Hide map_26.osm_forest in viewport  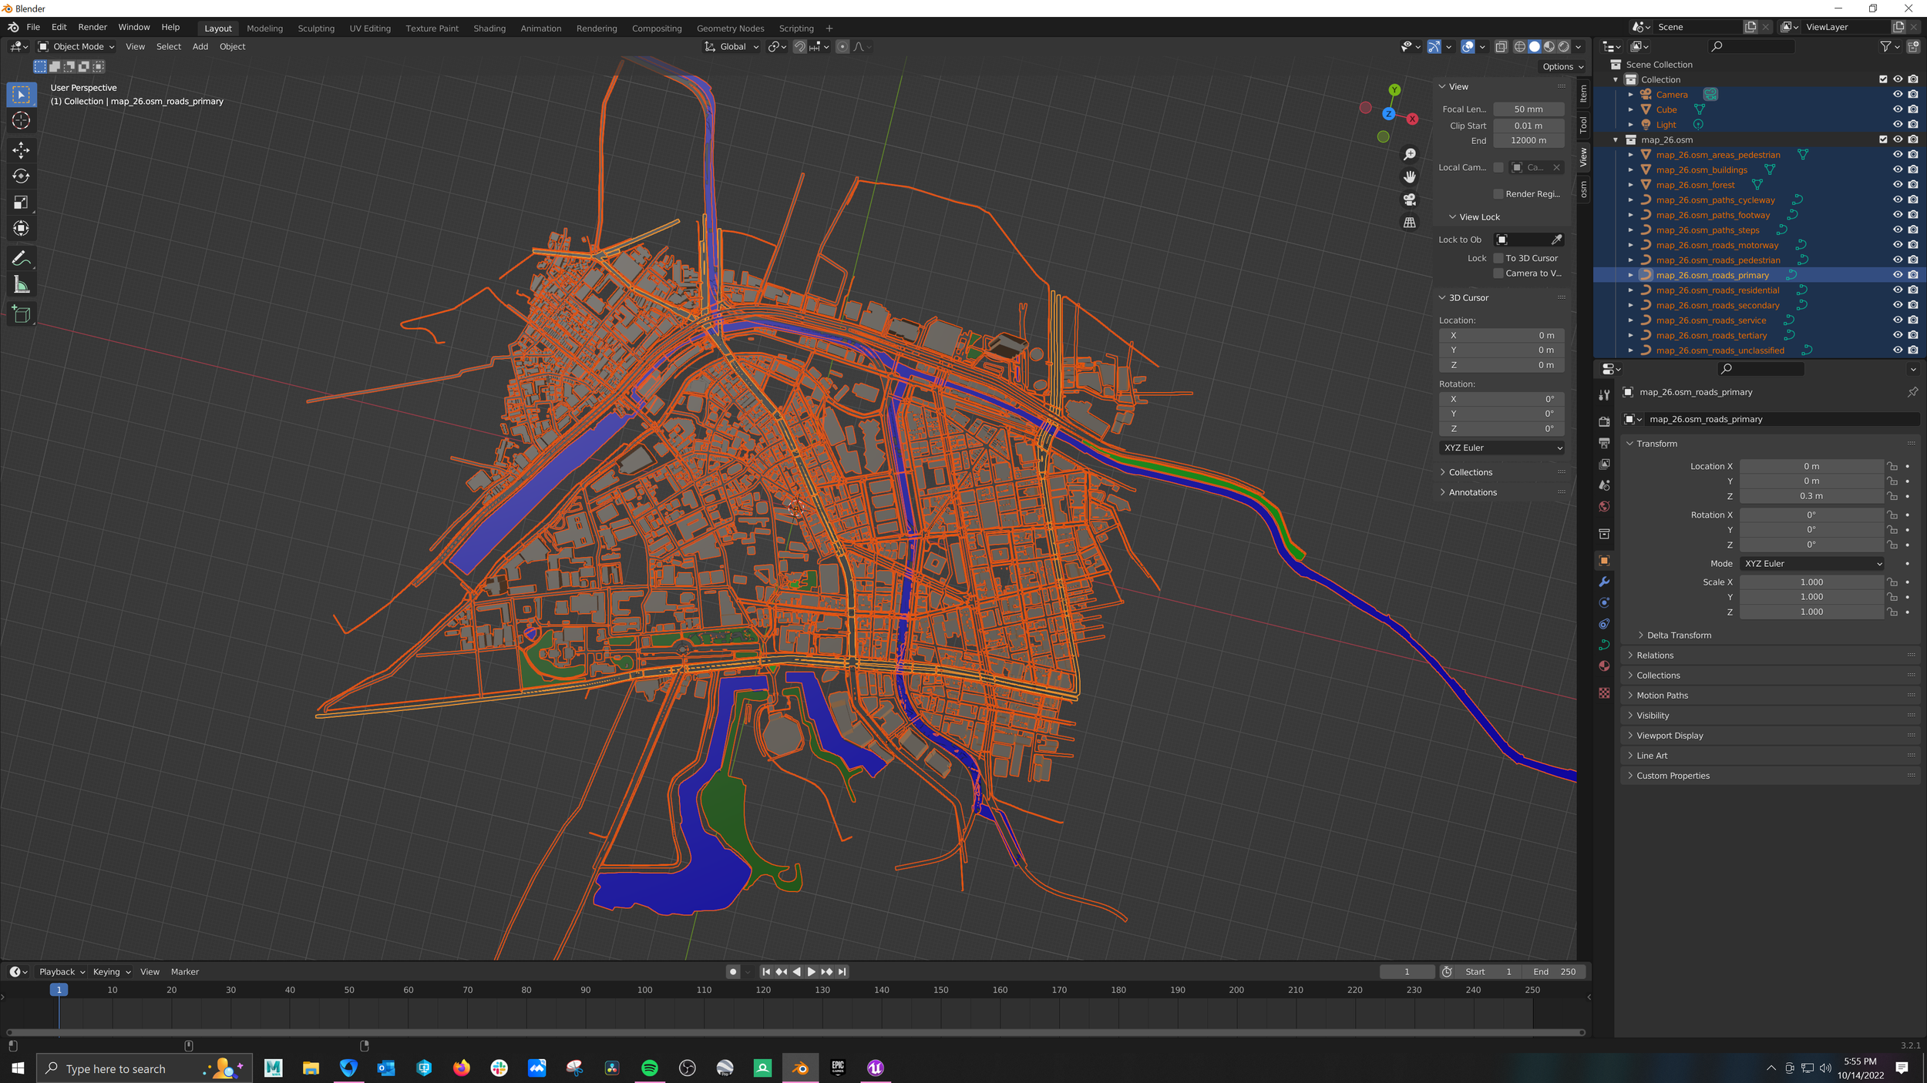point(1898,185)
